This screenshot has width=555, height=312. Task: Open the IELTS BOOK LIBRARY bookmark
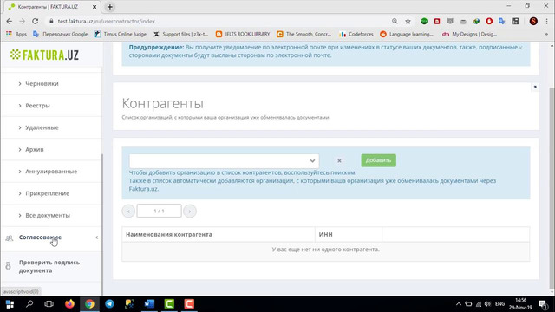[x=243, y=35]
